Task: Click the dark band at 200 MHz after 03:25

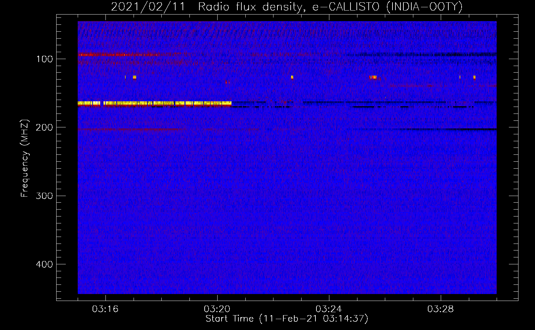Action: [x=424, y=129]
